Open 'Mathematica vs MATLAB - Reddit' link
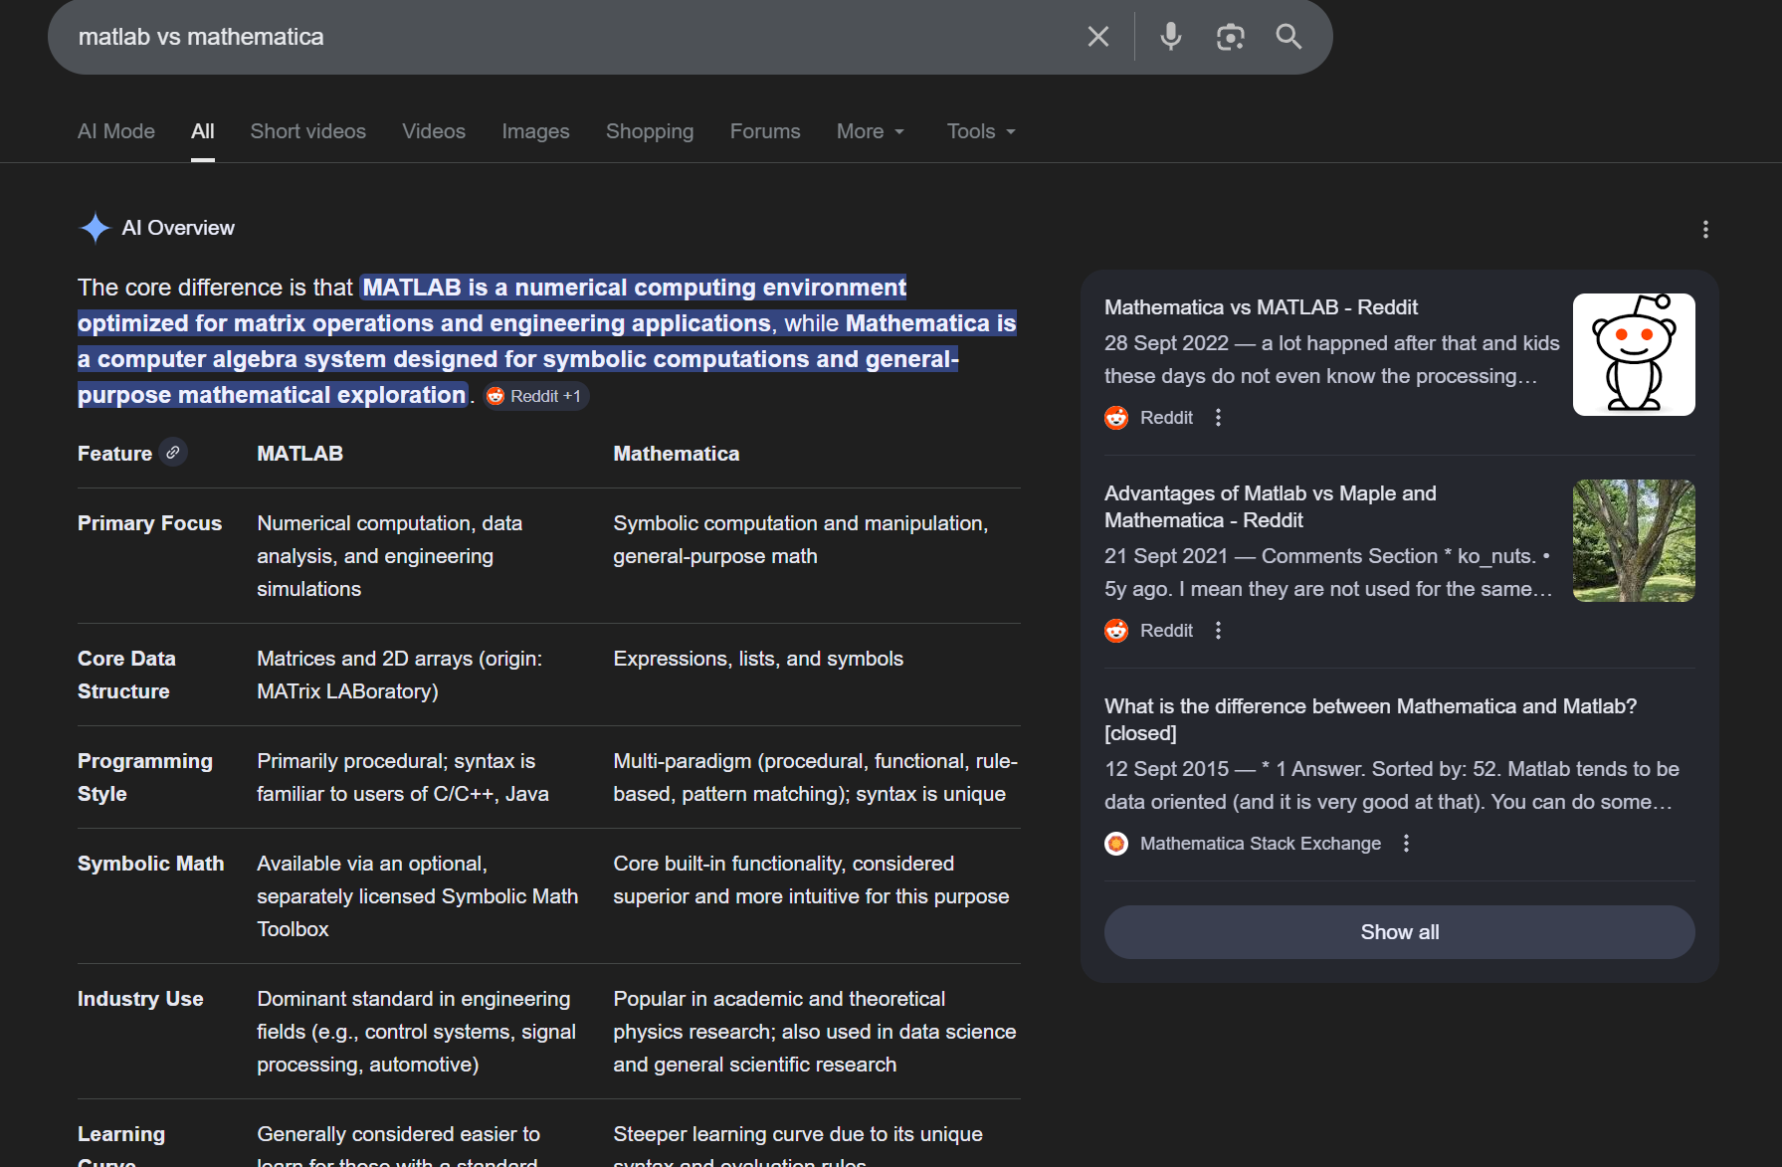 point(1261,307)
